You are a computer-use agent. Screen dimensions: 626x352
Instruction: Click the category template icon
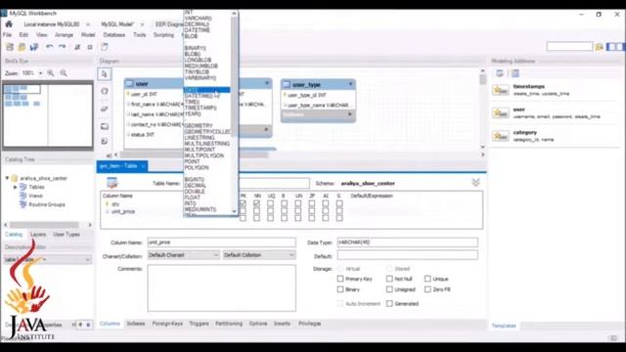501,136
